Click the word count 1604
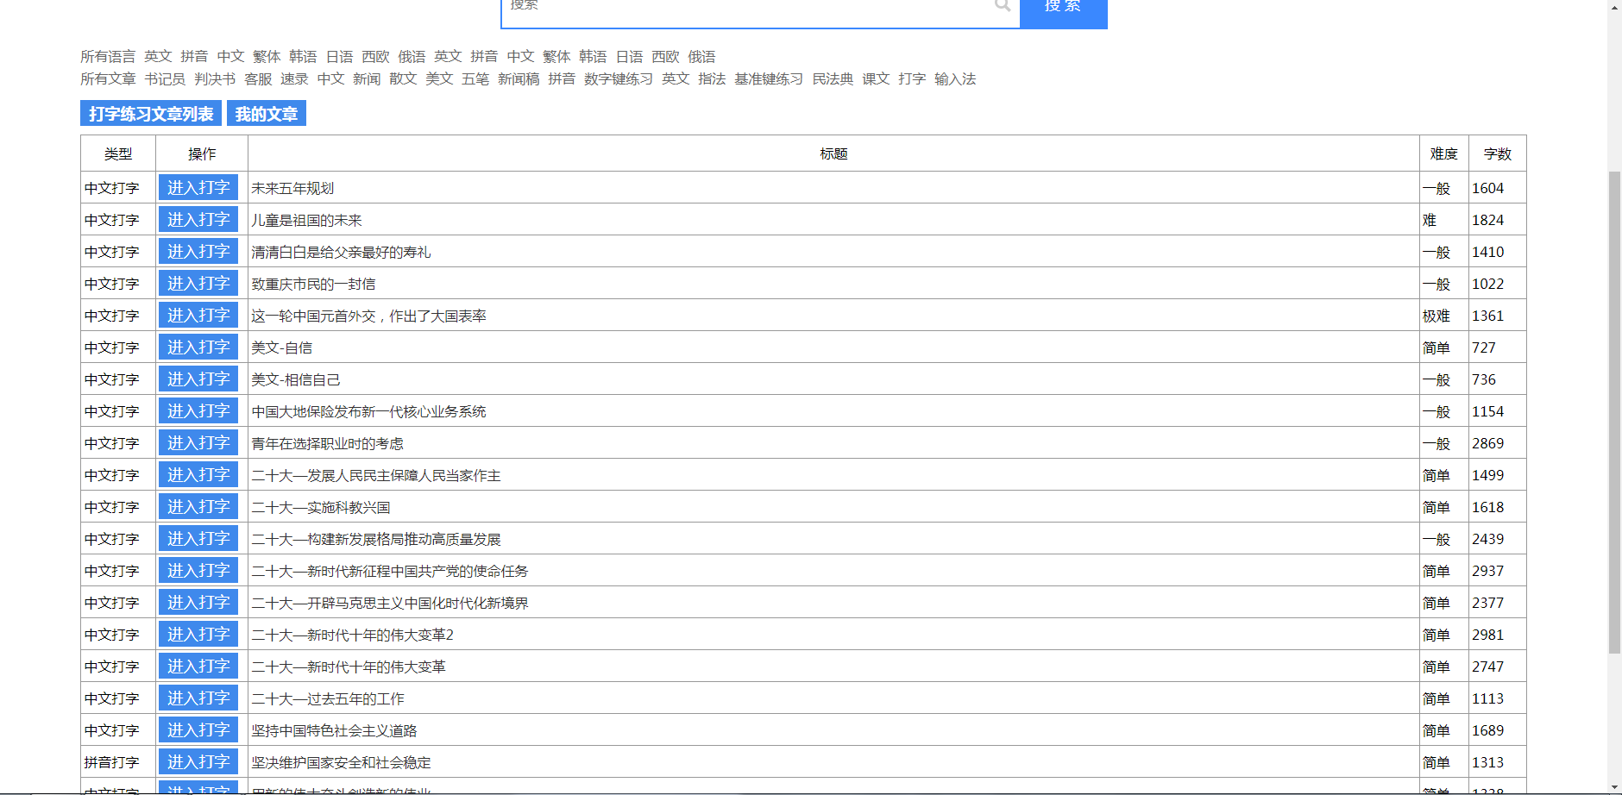The image size is (1622, 795). pos(1487,188)
